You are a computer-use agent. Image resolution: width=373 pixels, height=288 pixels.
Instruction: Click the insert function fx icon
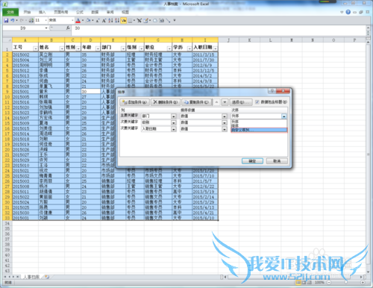(68, 28)
